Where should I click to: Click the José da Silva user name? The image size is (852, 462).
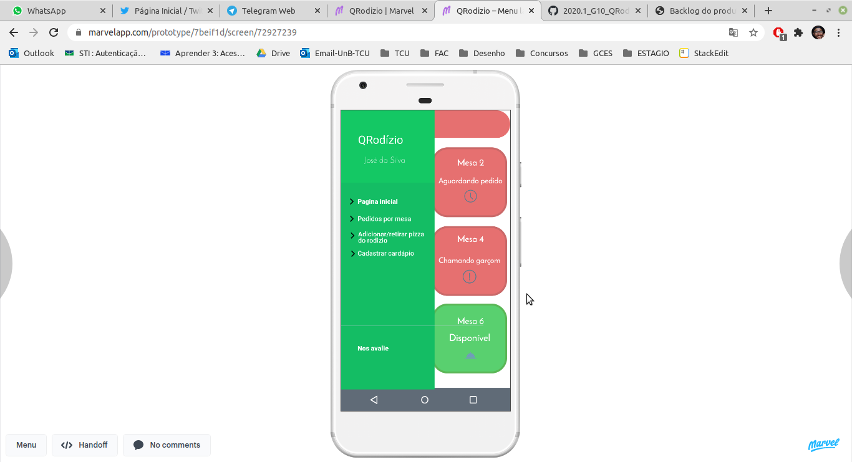(x=385, y=160)
